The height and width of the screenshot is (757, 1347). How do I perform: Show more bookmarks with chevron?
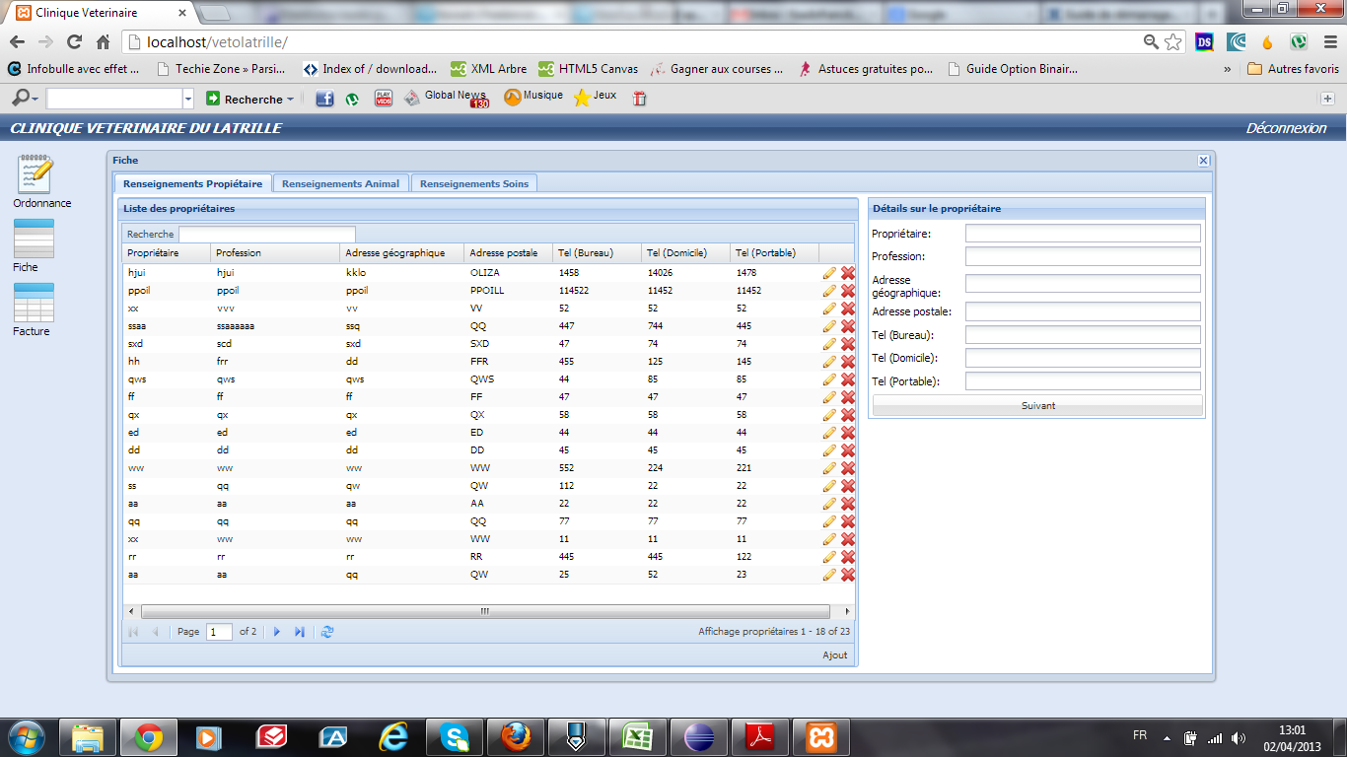[1228, 70]
